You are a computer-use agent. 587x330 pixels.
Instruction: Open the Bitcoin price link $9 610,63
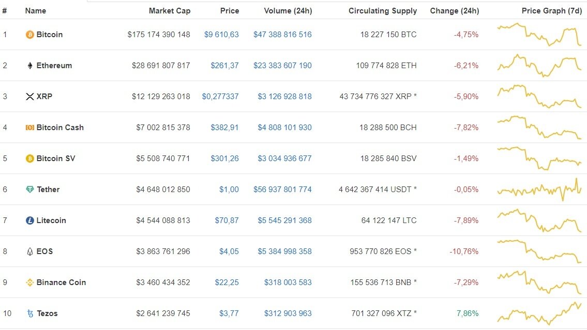coord(221,35)
